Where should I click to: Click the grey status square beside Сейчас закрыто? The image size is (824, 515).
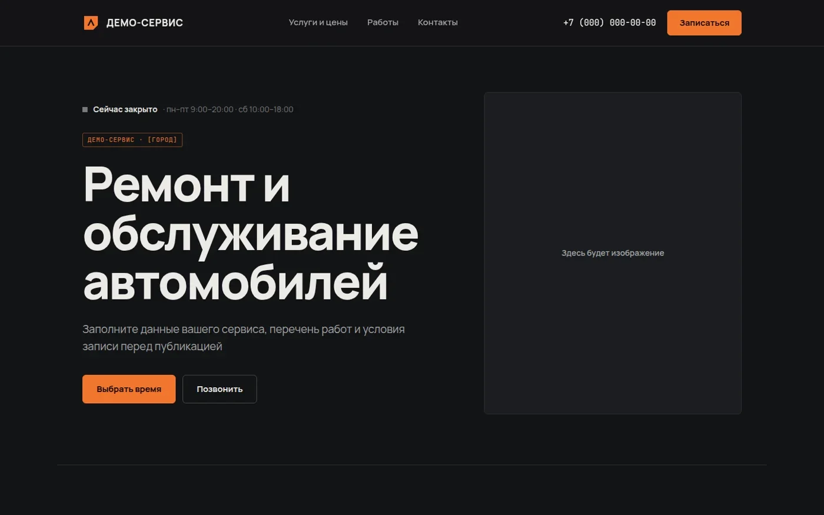[85, 109]
